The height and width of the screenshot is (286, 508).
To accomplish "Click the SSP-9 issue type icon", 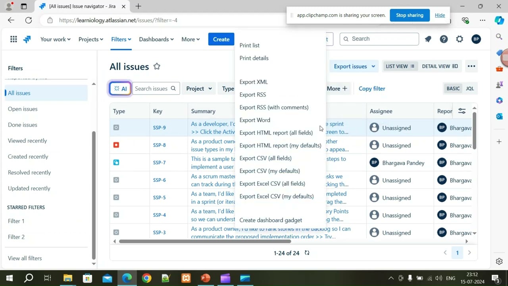I will (x=116, y=128).
